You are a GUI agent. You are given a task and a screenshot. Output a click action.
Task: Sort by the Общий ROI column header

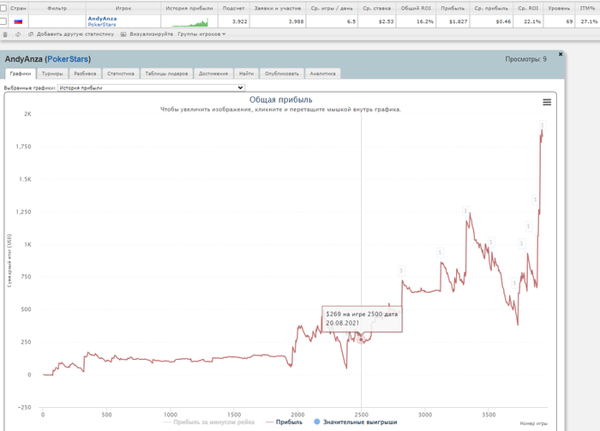pos(416,8)
